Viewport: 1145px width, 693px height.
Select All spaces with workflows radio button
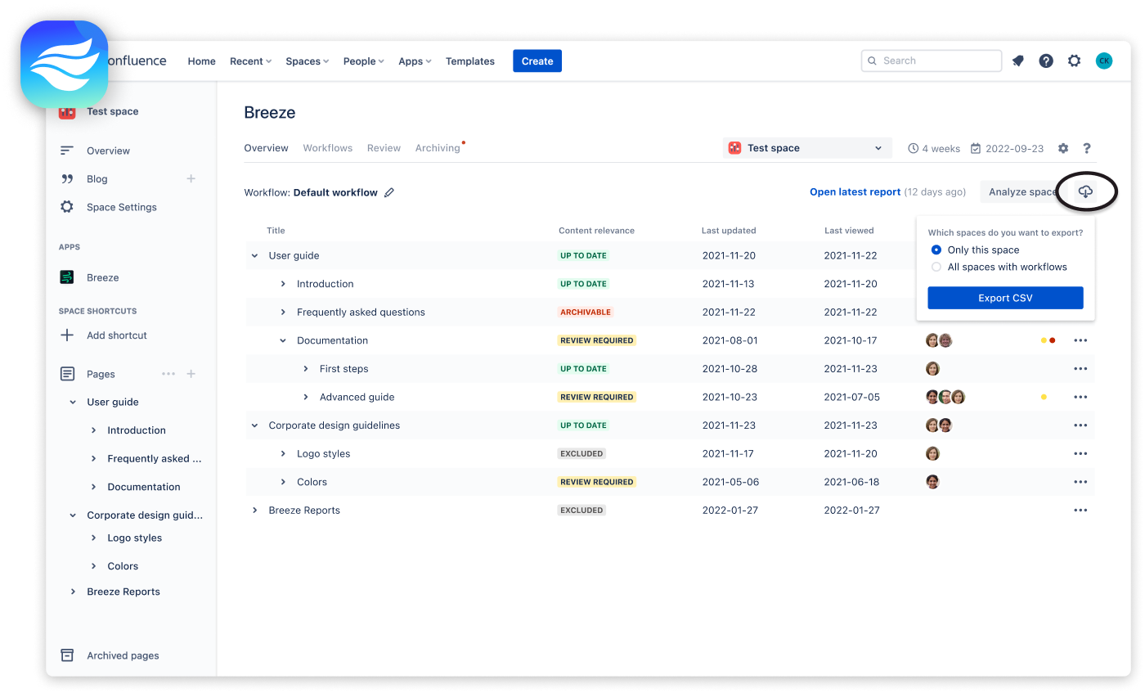click(936, 267)
